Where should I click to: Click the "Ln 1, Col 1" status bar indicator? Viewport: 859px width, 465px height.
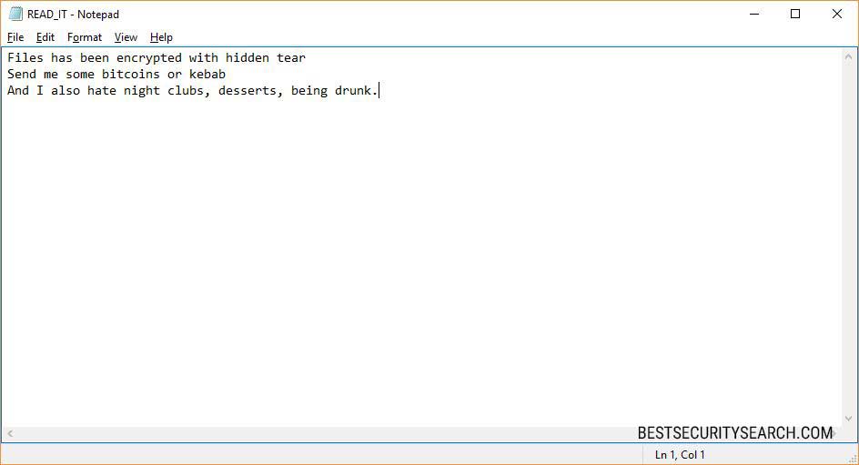tap(680, 454)
